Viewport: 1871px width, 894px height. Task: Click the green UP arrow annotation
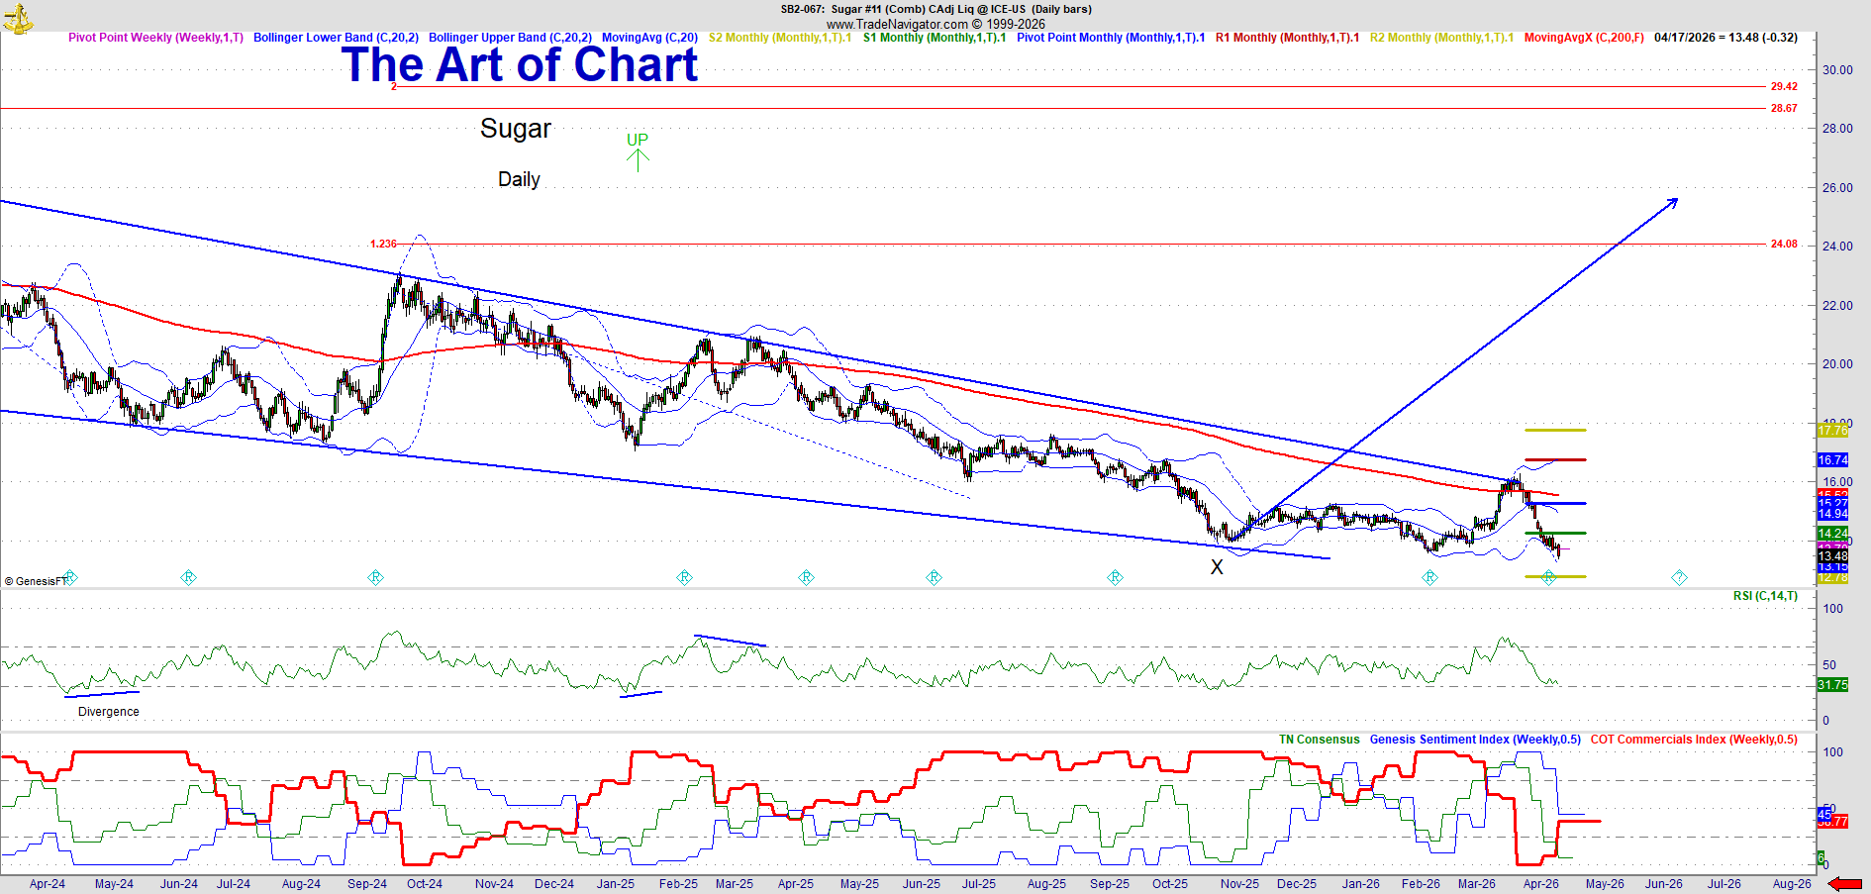coord(638,151)
